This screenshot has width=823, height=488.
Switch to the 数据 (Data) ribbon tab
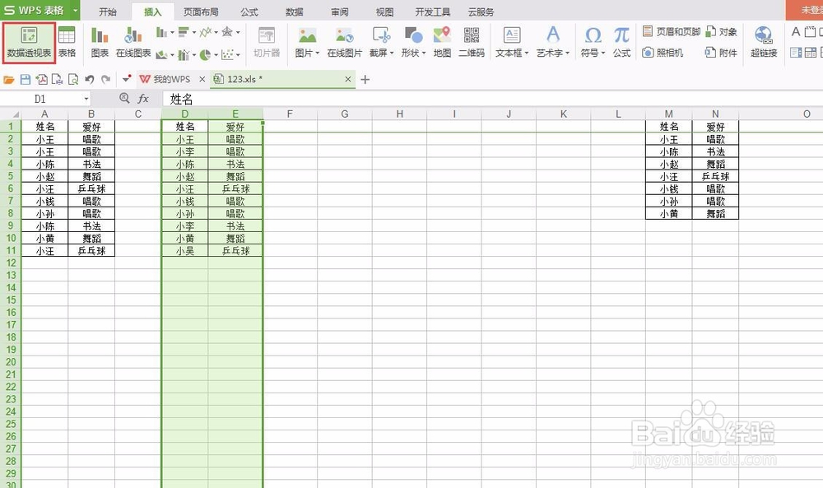pyautogui.click(x=295, y=12)
